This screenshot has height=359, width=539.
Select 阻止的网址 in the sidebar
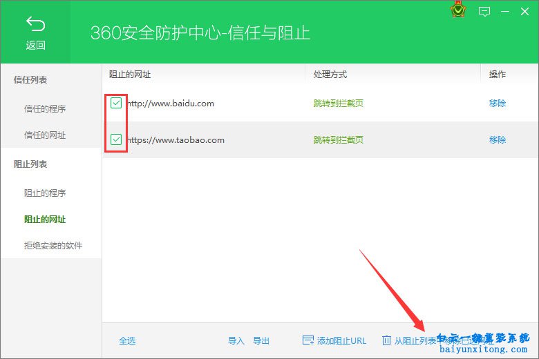[45, 220]
